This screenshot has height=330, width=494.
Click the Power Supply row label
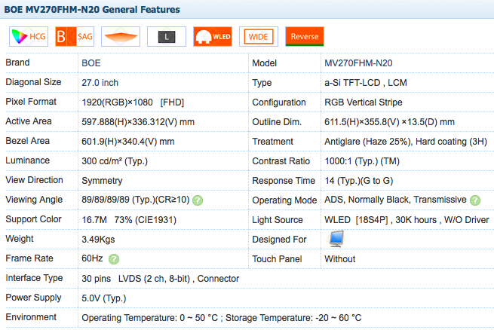pyautogui.click(x=33, y=298)
